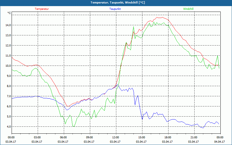Click the 7,0 y-axis value
This screenshot has height=145, width=232.
pos(9,96)
